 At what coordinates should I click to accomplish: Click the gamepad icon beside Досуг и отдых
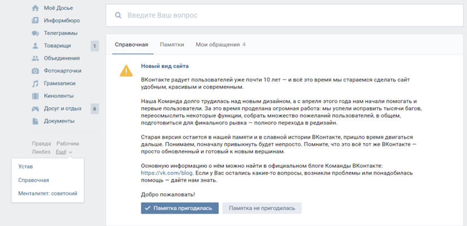(x=35, y=109)
